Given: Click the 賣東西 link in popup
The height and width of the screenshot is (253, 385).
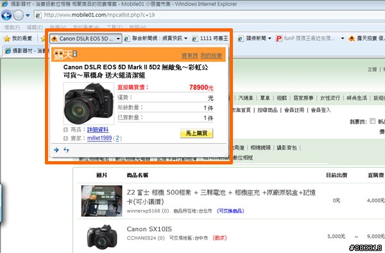Looking at the screenshot, I should [189, 56].
